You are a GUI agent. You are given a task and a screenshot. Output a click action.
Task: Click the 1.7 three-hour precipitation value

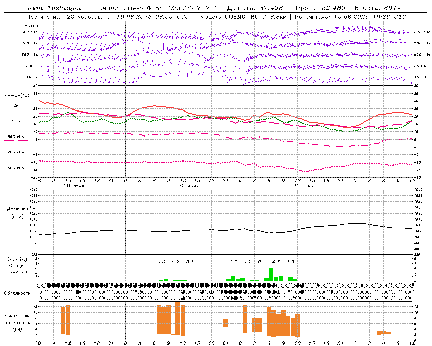pyautogui.click(x=233, y=262)
